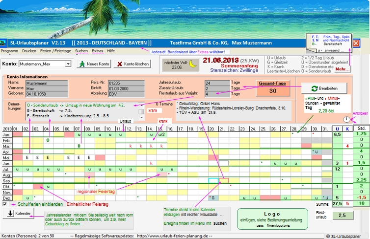
Task: Open the Suchen menu
Action: coord(81,51)
